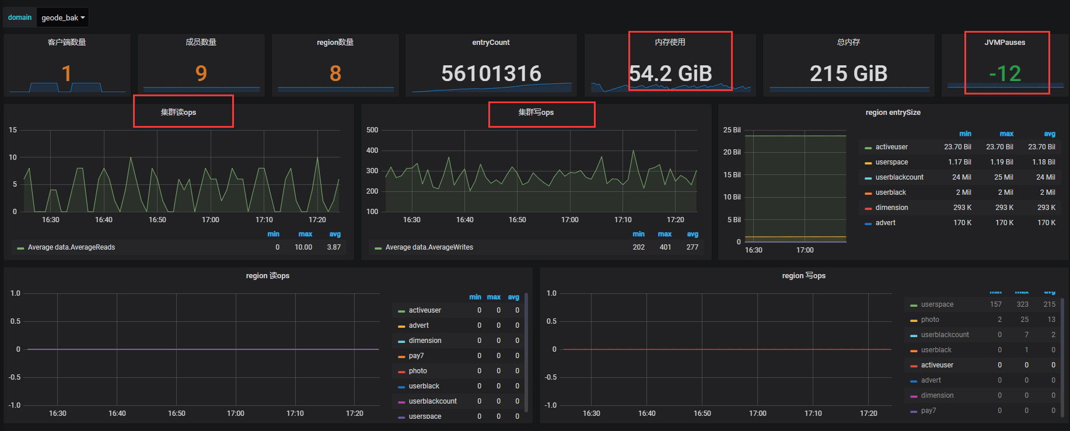Screen dimensions: 1070x431
Task: Toggle userblackcount series in region 写ops legend
Action: click(945, 335)
